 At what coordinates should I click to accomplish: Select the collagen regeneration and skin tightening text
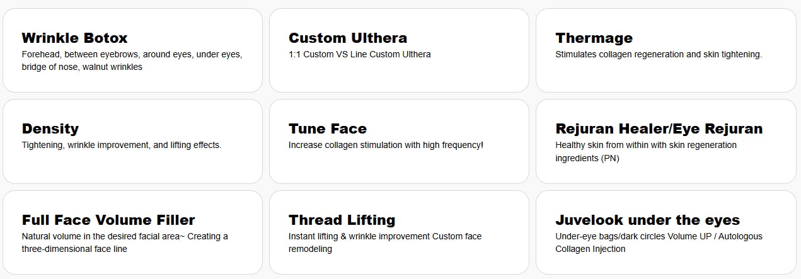pos(658,54)
